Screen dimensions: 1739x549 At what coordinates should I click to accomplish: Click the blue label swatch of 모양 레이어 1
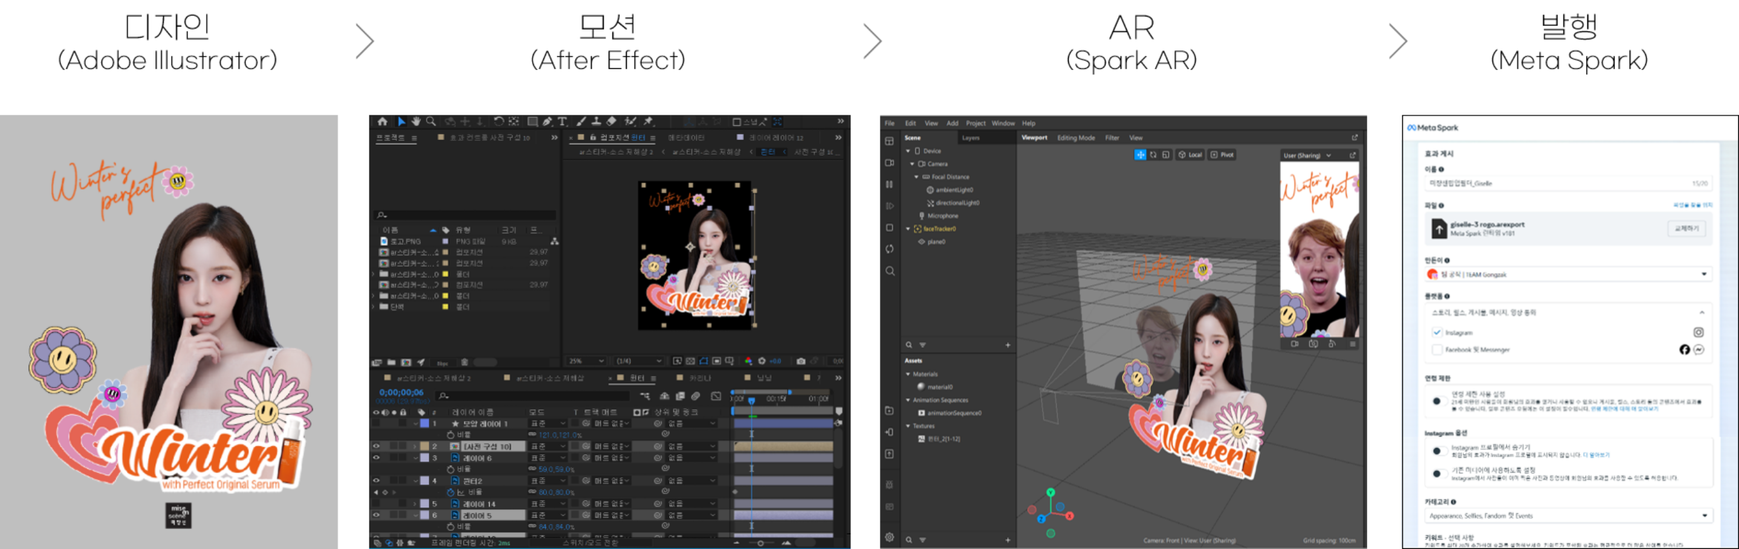coord(424,423)
